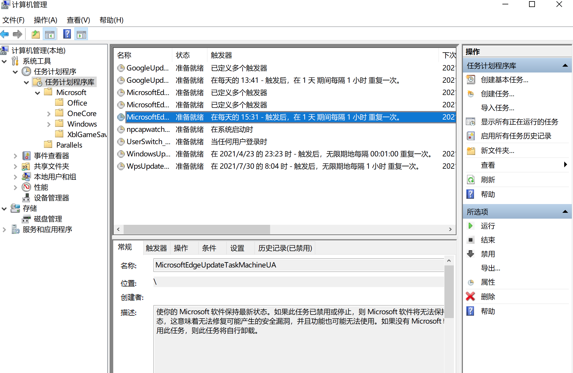Click 导入任务... action link
This screenshot has width=573, height=373.
click(497, 108)
